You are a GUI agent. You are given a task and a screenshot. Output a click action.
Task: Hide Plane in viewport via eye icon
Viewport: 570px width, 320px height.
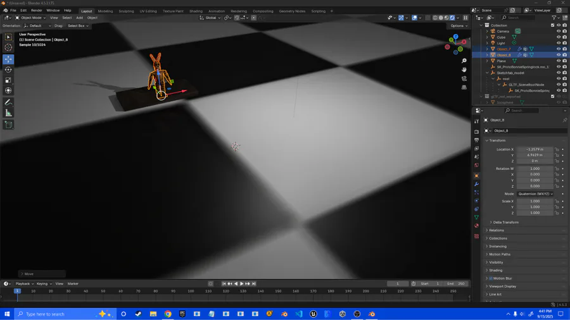coord(559,61)
